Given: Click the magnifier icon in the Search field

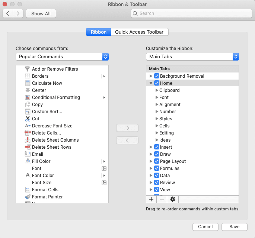Looking at the screenshot, I should pos(135,13).
